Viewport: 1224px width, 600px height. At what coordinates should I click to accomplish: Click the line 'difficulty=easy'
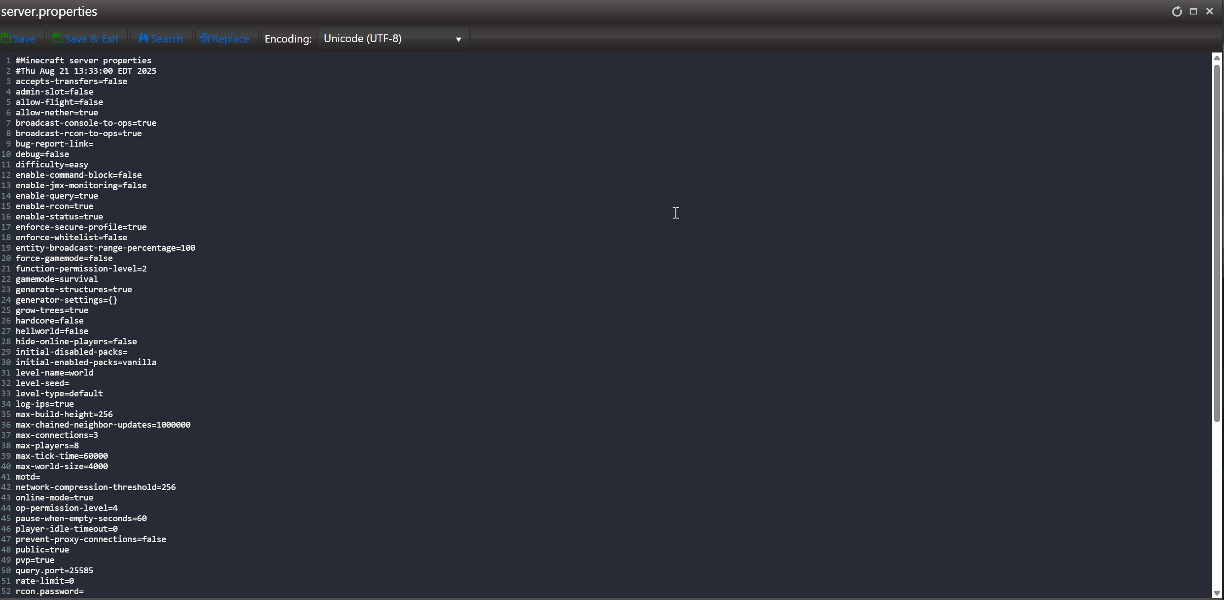(52, 165)
